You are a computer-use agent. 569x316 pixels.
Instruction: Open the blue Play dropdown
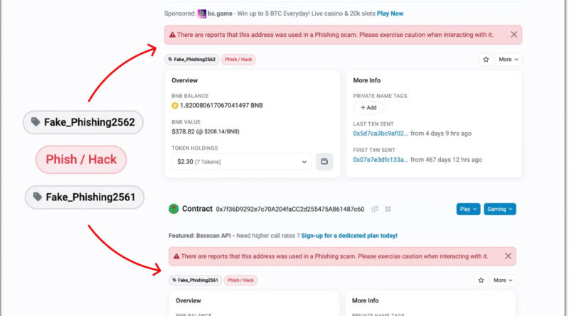click(468, 209)
